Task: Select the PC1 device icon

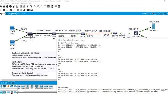Action: click(12, 28)
